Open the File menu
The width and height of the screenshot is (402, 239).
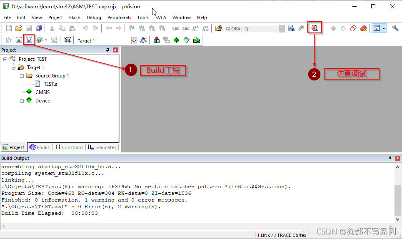tap(7, 17)
